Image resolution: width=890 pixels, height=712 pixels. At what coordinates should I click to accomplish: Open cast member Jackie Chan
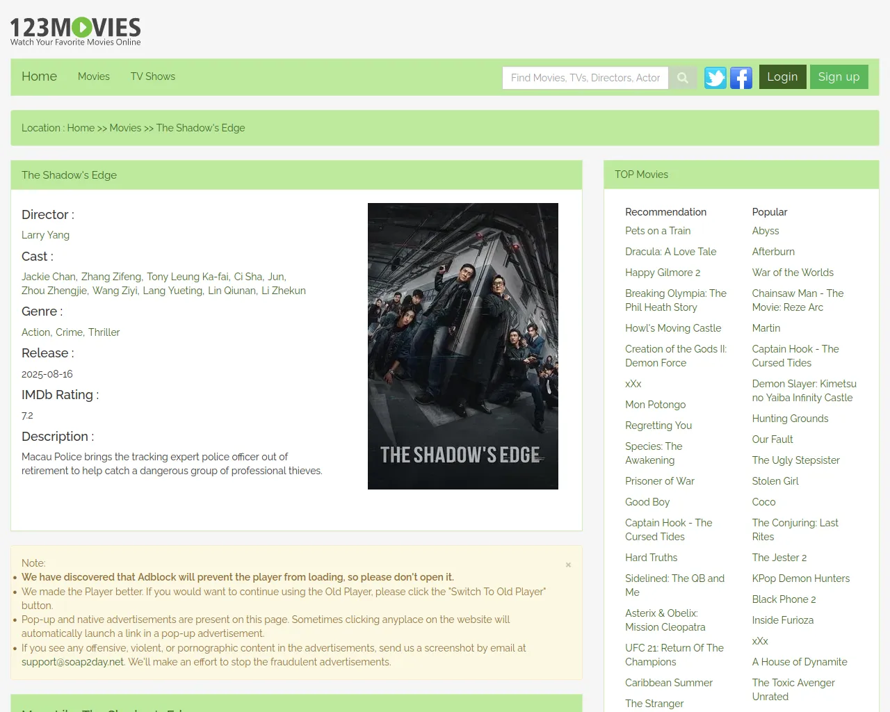click(49, 277)
